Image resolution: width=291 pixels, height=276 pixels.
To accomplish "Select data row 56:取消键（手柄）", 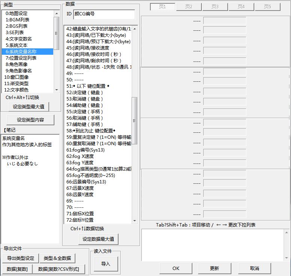I will coord(98,118).
